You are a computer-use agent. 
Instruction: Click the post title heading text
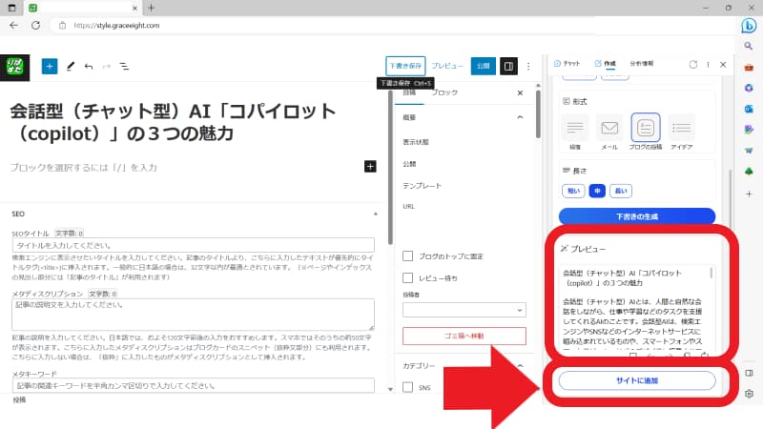(173, 122)
